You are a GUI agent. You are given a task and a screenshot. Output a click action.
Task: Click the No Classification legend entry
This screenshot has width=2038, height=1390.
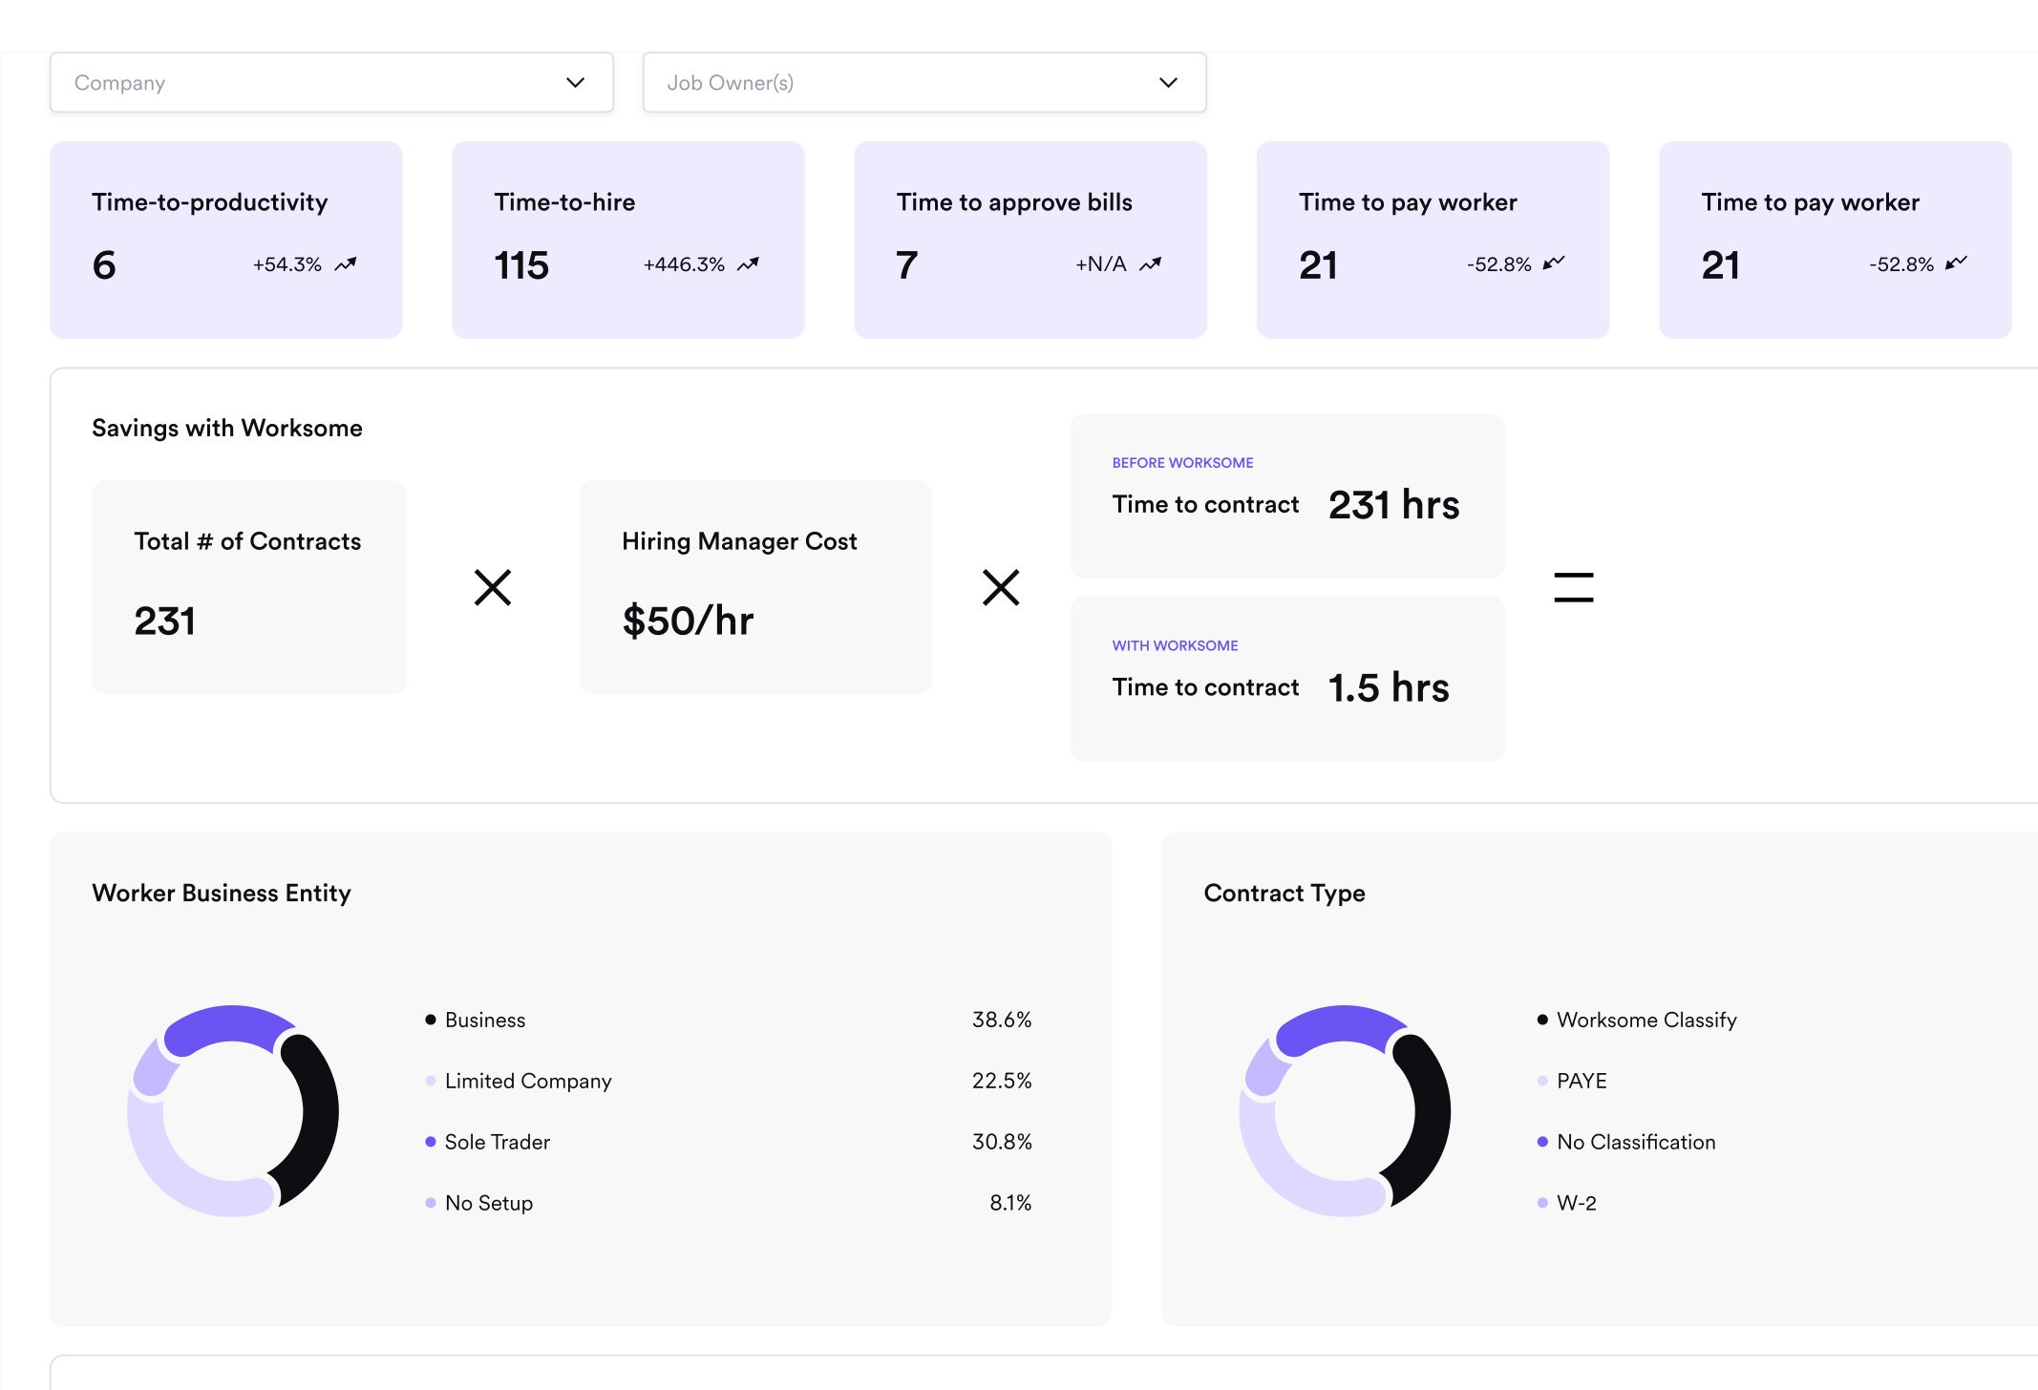[x=1636, y=1142]
